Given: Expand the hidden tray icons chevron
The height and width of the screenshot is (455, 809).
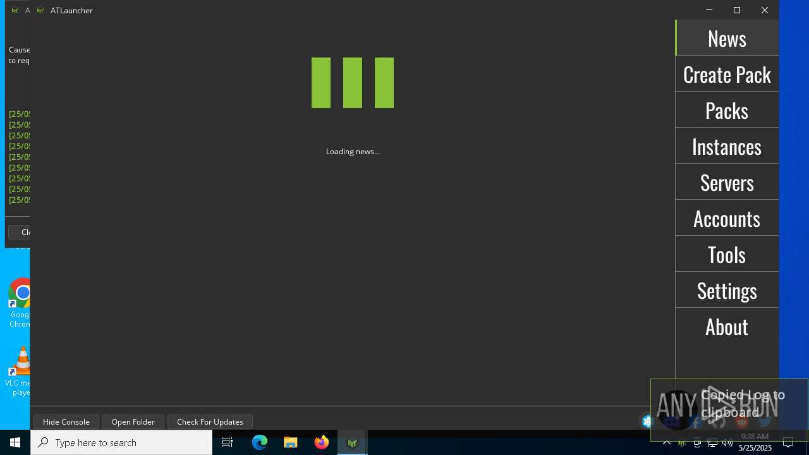Looking at the screenshot, I should pyautogui.click(x=666, y=442).
